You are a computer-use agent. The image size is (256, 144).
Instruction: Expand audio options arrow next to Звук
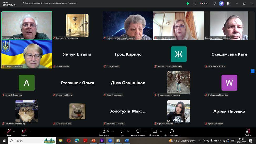click(x=14, y=131)
